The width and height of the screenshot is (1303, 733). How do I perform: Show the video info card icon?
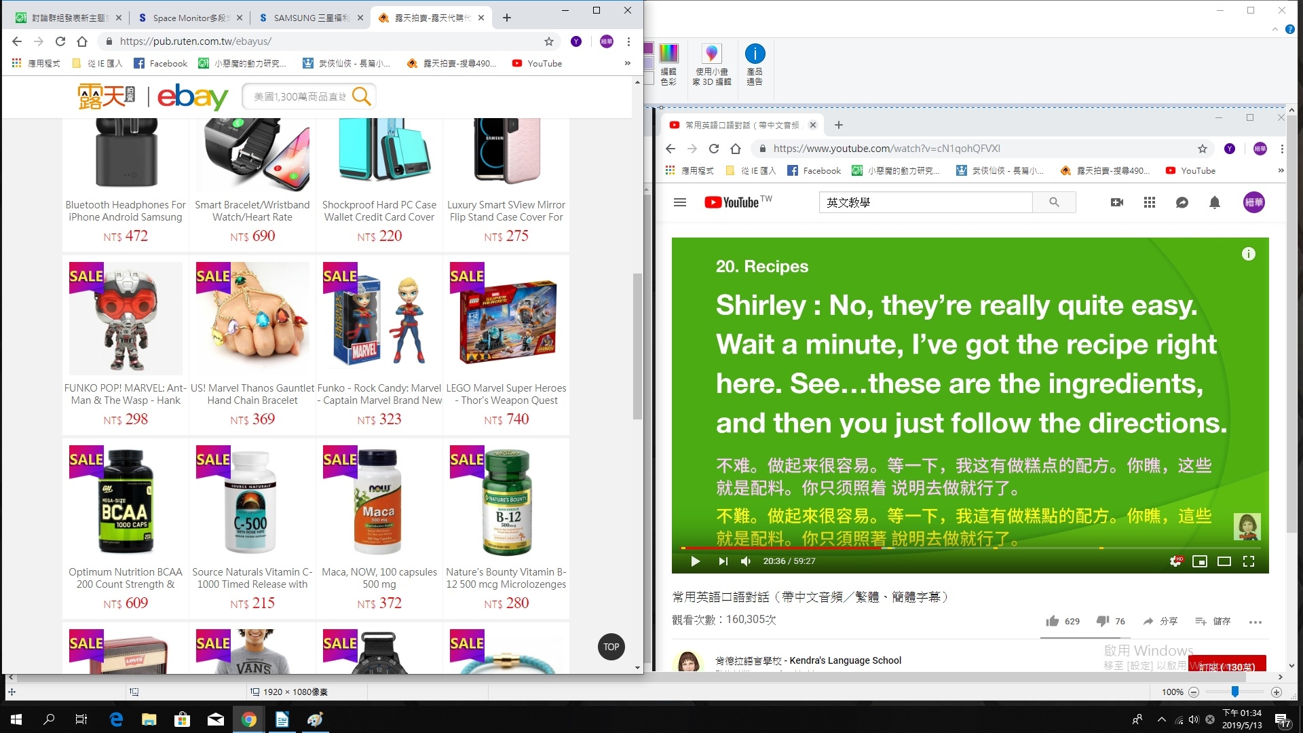(x=1249, y=254)
